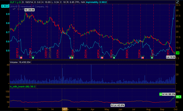183x111 pixels.
Task: Click Nov on the time axis
Action: [26, 109]
